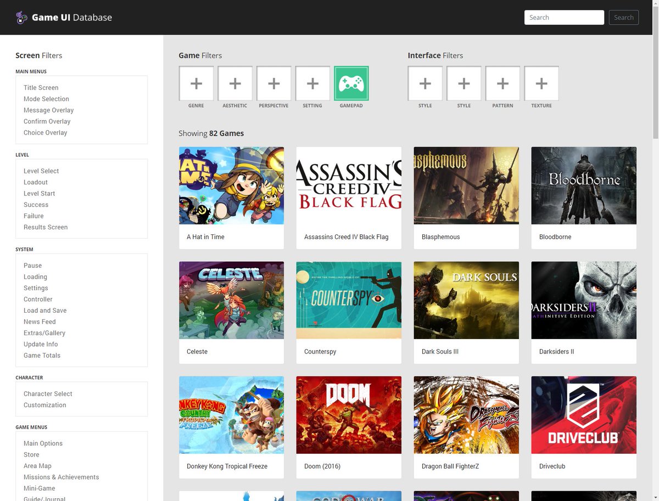Open the Dragon Ball FighterZ thumbnail
The image size is (659, 501).
click(466, 415)
